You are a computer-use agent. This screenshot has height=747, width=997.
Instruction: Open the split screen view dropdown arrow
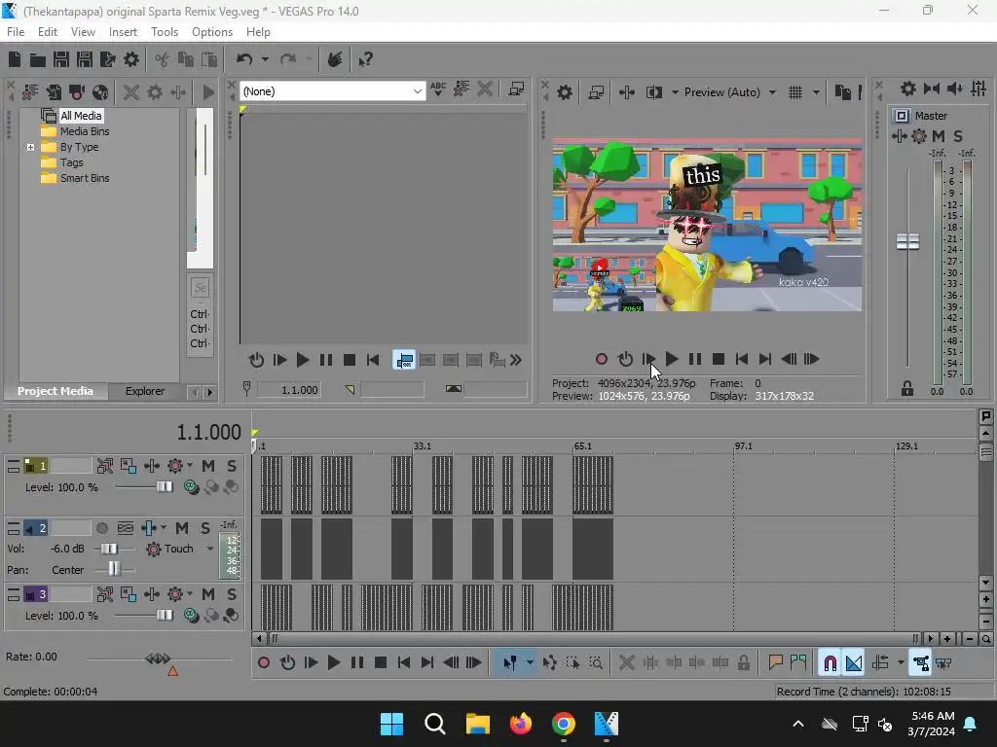coord(675,92)
